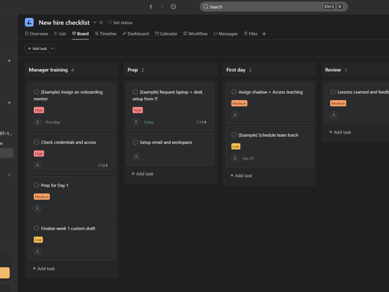Go forward with the right arrow
Image resolution: width=389 pixels, height=292 pixels.
162,7
